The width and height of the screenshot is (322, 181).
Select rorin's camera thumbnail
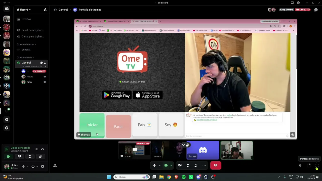pos(237,150)
